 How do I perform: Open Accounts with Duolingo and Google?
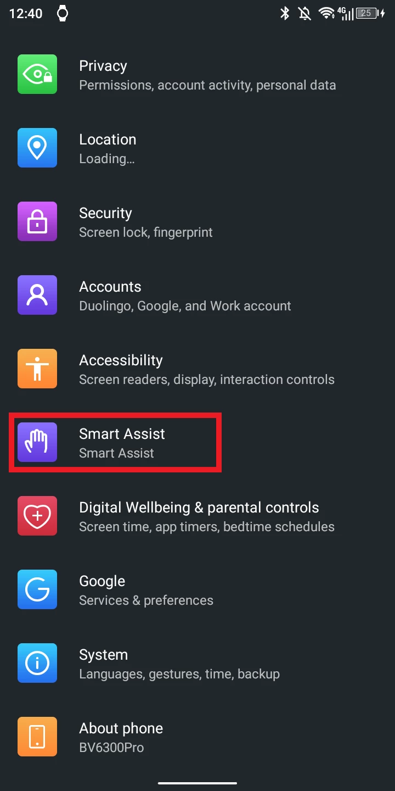click(198, 295)
